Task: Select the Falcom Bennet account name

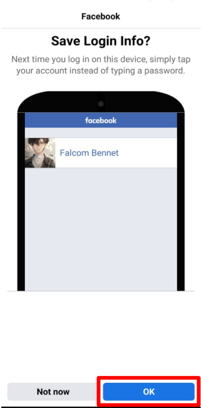Action: click(x=89, y=153)
